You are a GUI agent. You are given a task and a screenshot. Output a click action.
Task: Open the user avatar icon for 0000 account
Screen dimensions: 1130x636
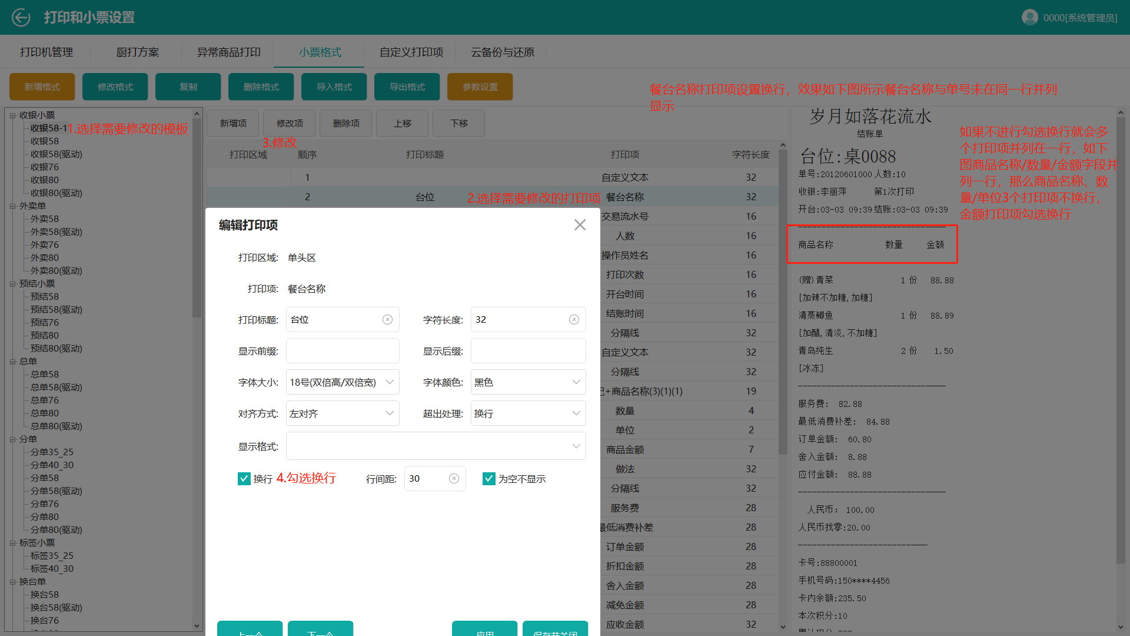click(1030, 18)
